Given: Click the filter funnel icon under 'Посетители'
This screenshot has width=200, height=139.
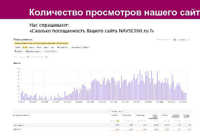Looking at the screenshot, I should [x=125, y=121].
